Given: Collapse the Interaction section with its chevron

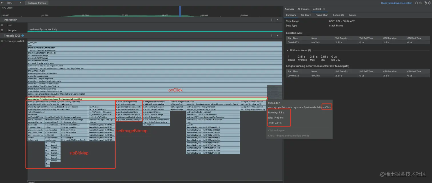Looking at the screenshot, I should [277, 20].
